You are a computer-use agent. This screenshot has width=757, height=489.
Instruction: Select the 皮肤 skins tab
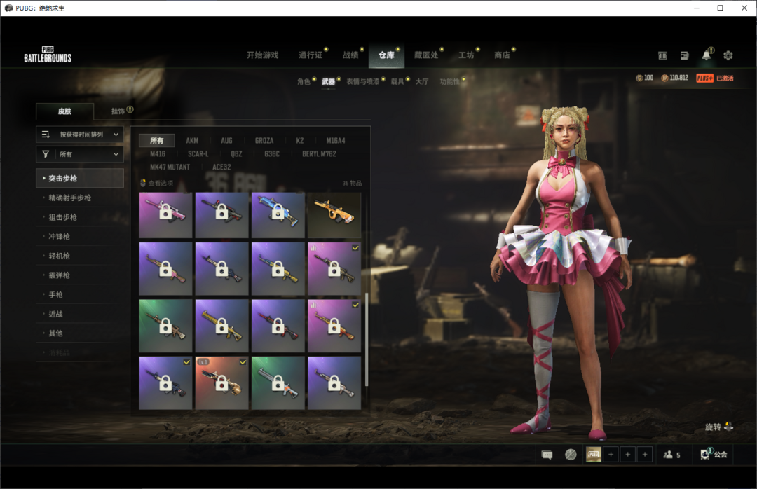[64, 111]
